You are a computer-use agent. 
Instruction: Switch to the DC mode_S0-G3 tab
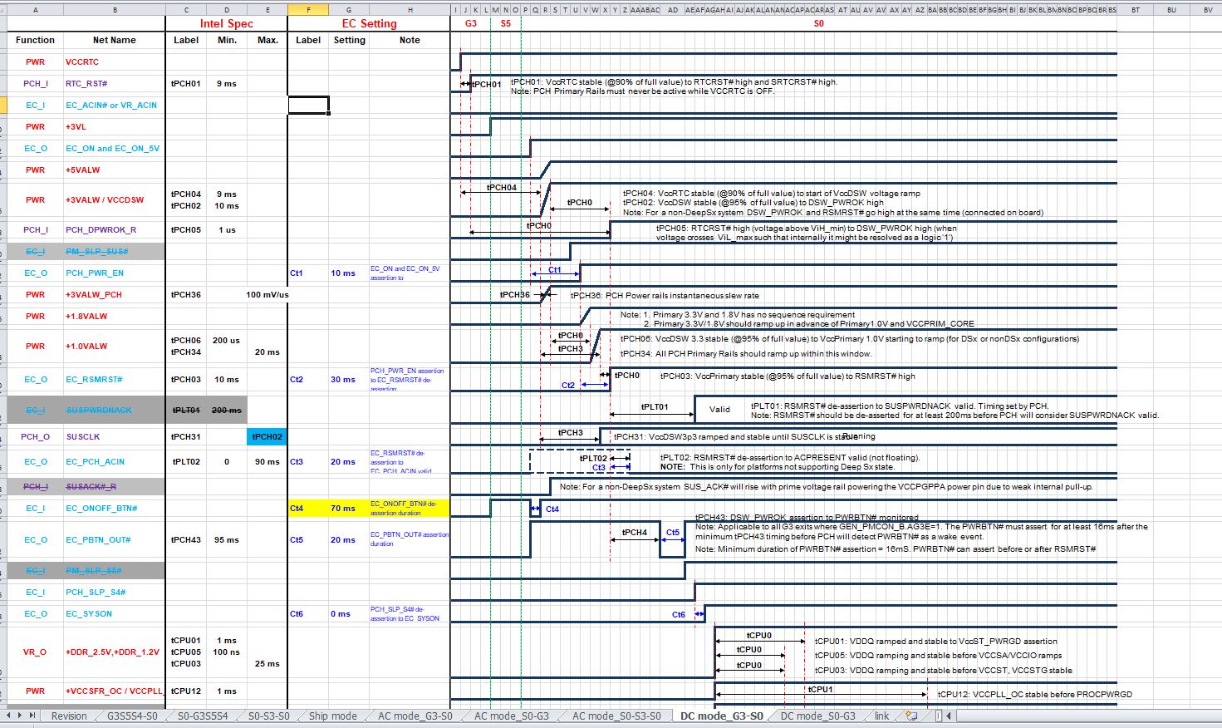pos(817,716)
